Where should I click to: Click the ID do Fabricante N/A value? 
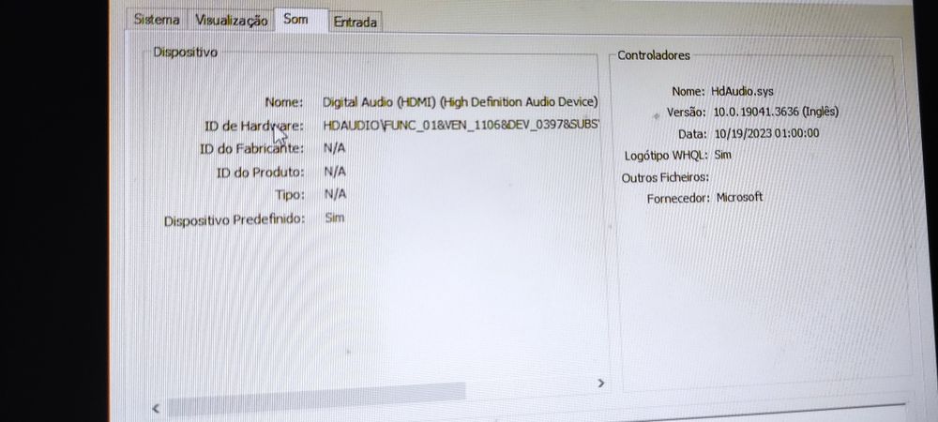[x=335, y=147]
